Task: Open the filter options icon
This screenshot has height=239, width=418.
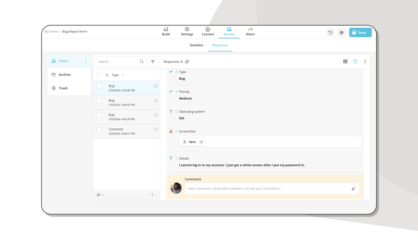Action: pyautogui.click(x=153, y=62)
